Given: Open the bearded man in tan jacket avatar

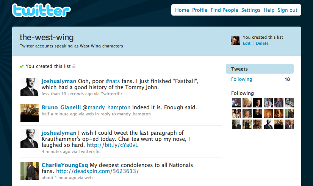Looking at the screenshot, I should click(258, 124).
